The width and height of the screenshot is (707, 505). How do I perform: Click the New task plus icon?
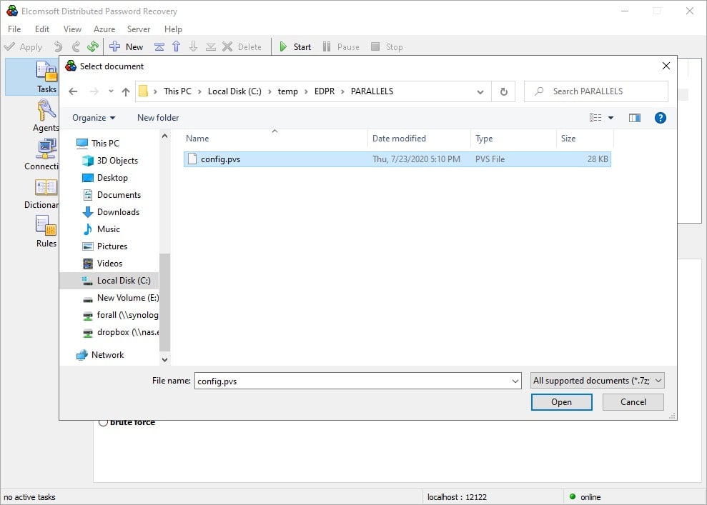click(114, 46)
